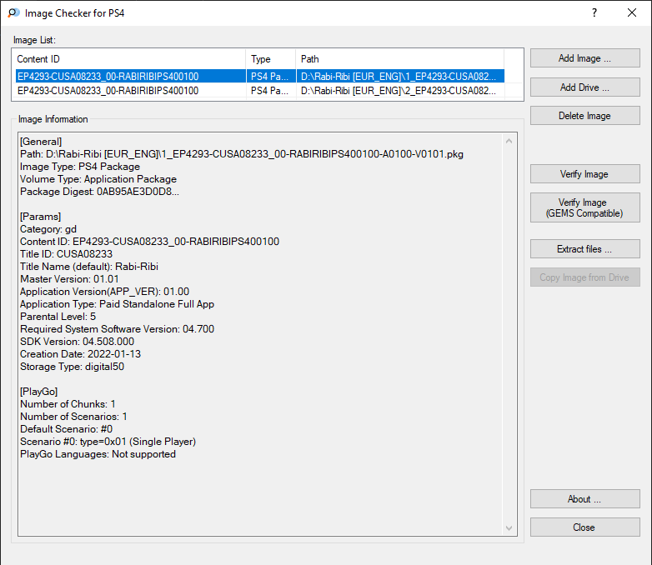Click the Path column header
This screenshot has height=565, width=652.
400,59
